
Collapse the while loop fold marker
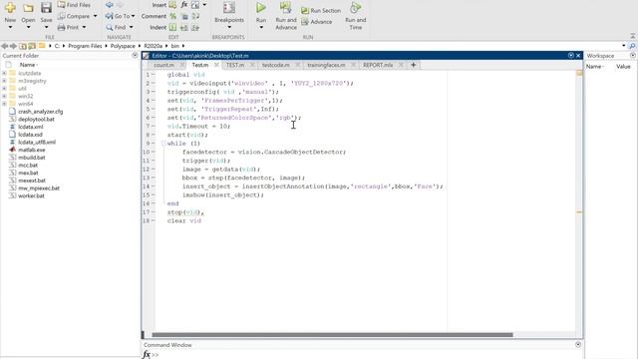pos(163,144)
